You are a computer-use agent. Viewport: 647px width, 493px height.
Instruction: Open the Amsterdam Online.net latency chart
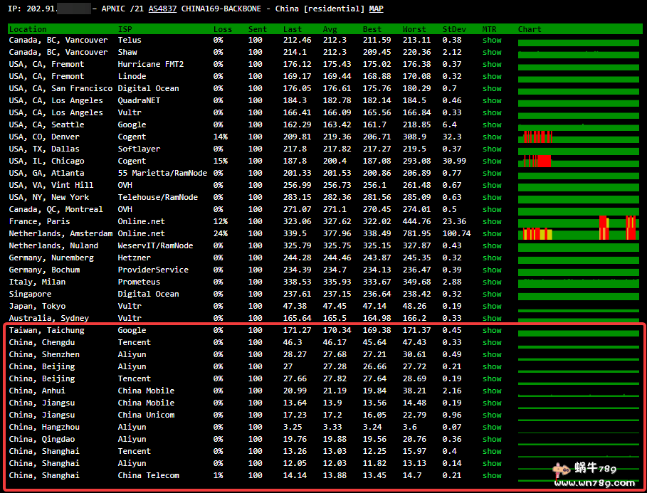tap(577, 234)
